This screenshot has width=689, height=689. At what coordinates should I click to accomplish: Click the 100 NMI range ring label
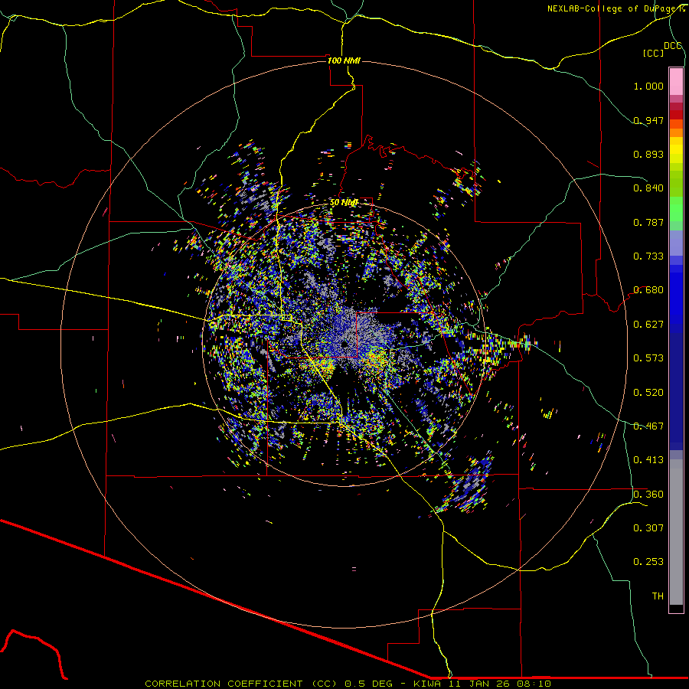[344, 60]
